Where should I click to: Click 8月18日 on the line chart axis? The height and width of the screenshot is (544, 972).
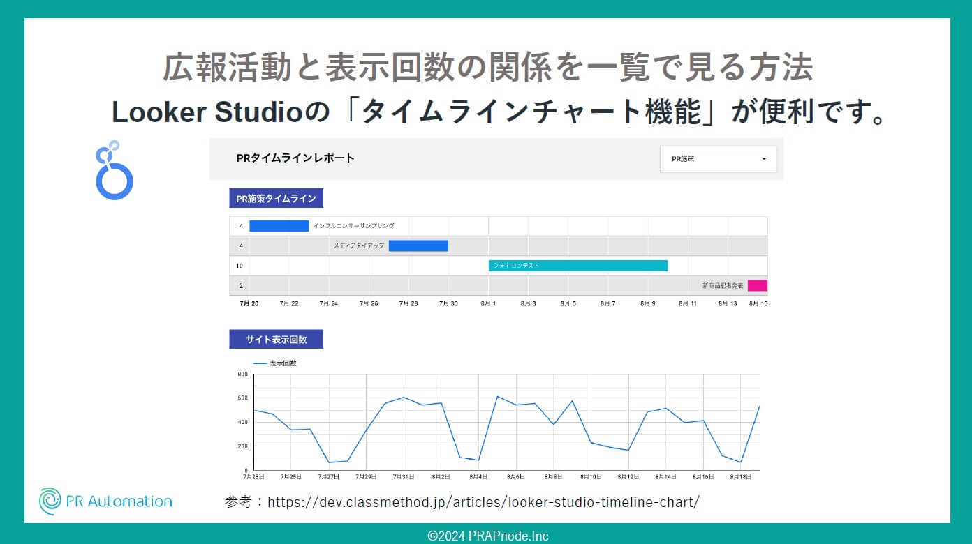739,477
